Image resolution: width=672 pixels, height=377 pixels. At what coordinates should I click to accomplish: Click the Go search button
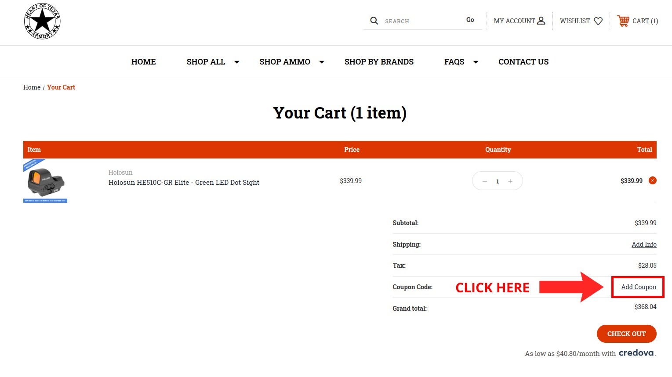point(470,20)
